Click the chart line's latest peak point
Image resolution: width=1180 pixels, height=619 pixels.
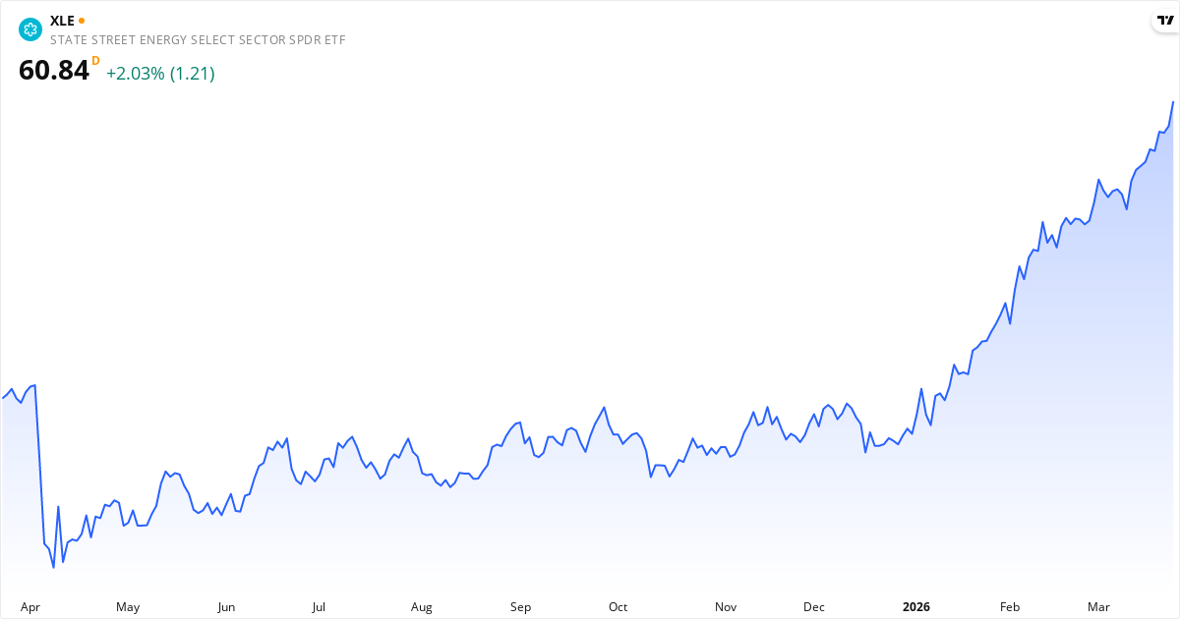(x=1173, y=102)
